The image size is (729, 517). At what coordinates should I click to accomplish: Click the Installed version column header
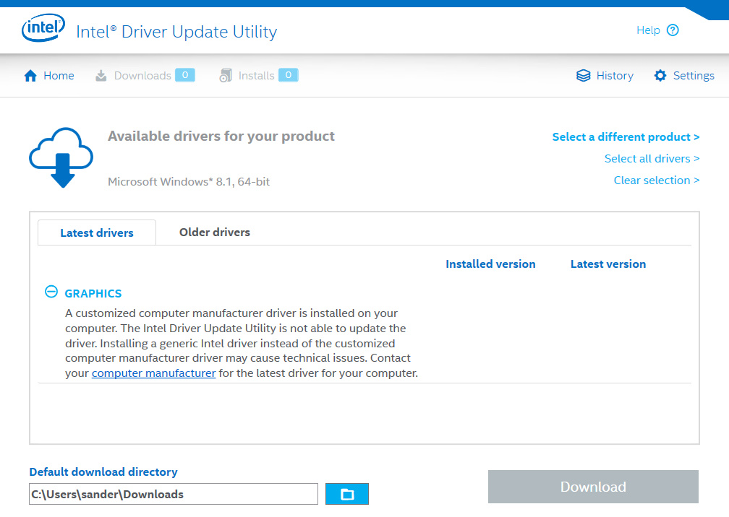click(x=490, y=264)
